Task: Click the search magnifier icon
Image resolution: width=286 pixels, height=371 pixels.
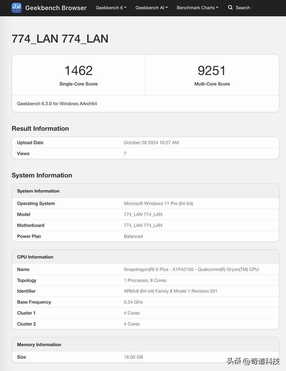Action: point(230,8)
